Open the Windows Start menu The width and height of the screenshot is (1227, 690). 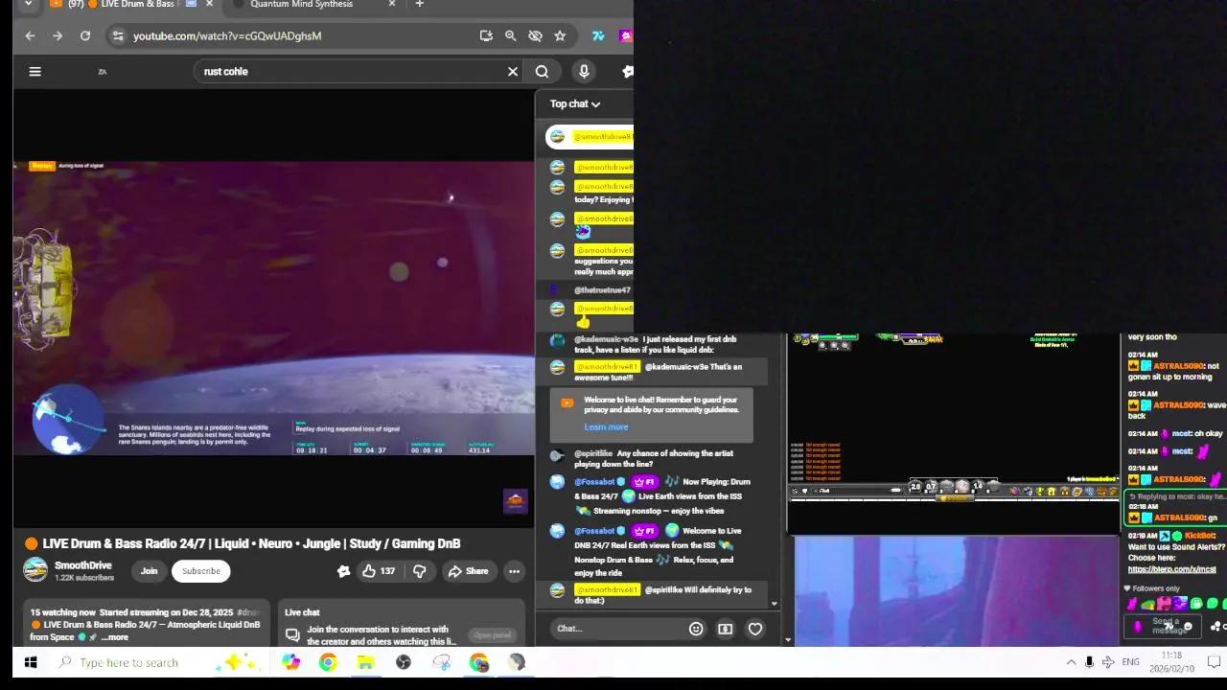click(30, 662)
